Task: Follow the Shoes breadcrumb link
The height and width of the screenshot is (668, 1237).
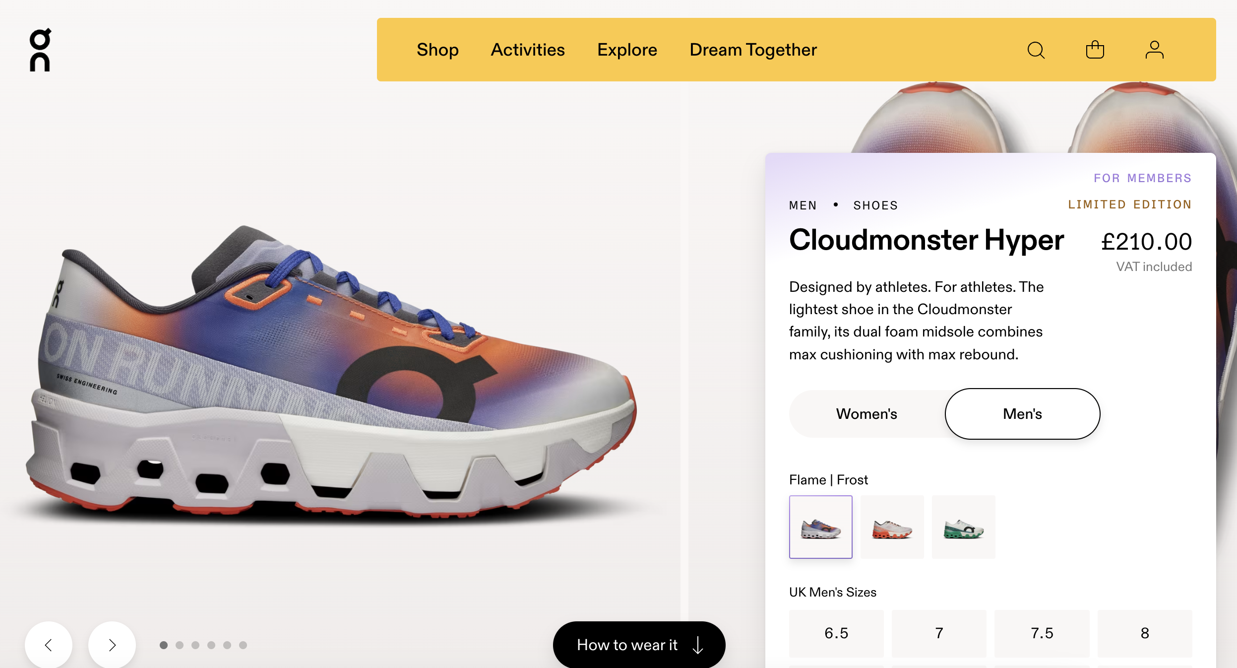Action: point(875,205)
